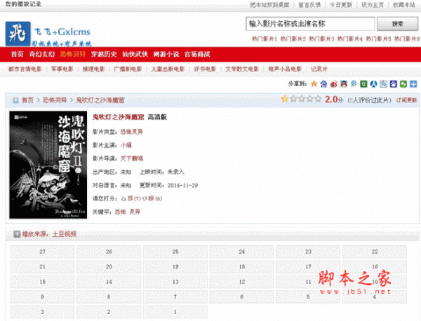Open the 儿童出版电影 subcategory
The width and height of the screenshot is (421, 321).
coord(168,69)
